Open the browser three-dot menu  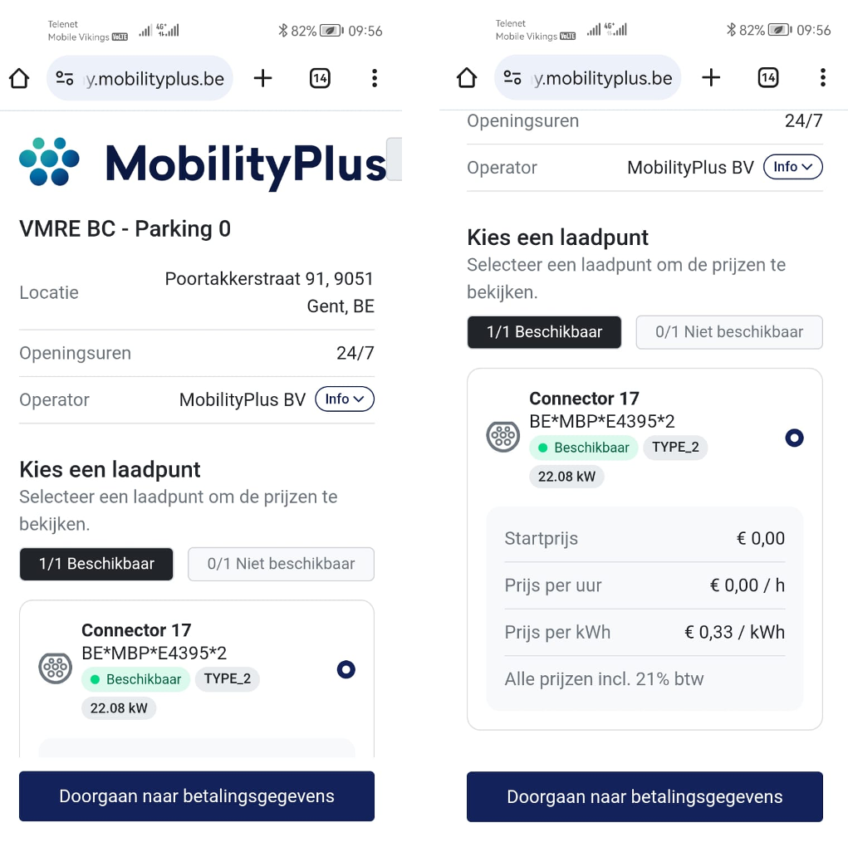point(375,78)
